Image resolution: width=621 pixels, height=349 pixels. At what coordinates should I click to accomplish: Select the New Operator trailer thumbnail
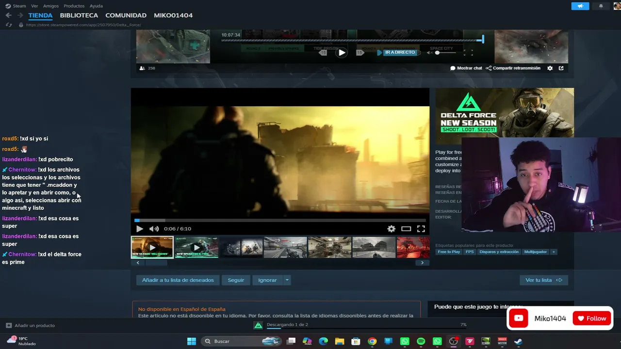[196, 247]
